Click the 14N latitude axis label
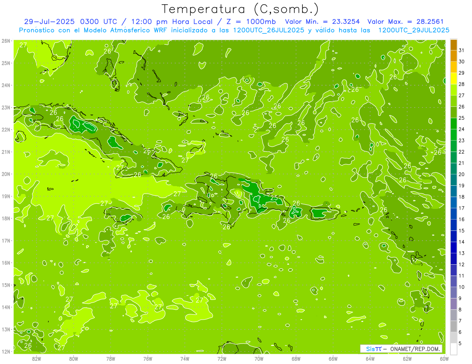The image size is (472, 364). tap(6, 307)
